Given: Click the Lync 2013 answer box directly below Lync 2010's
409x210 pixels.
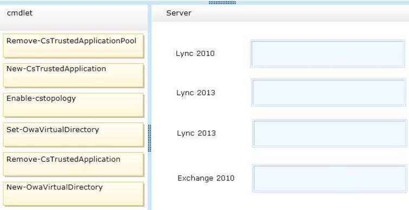Looking at the screenshot, I should click(329, 93).
